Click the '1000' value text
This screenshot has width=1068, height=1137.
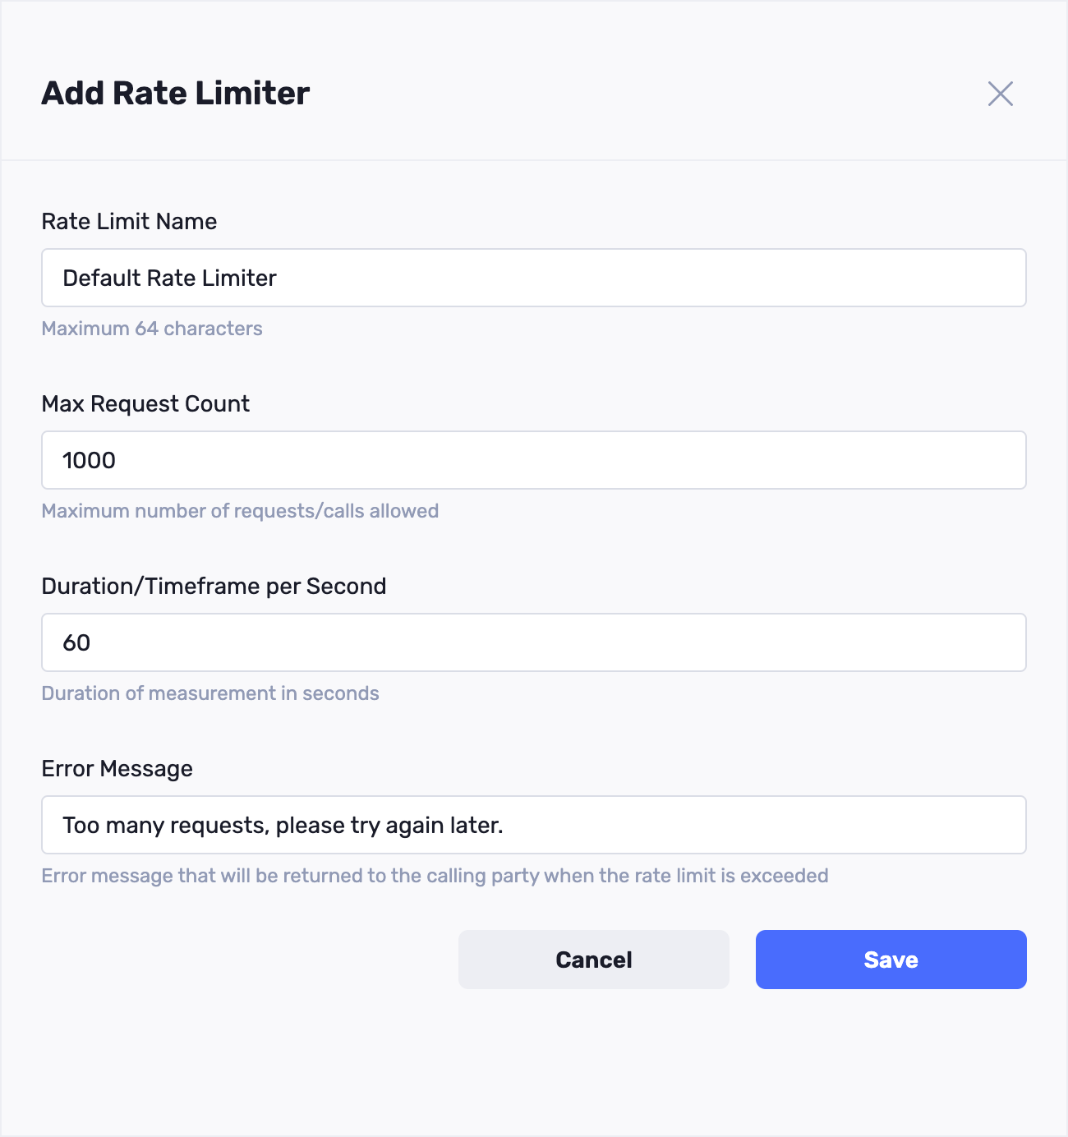click(x=89, y=461)
